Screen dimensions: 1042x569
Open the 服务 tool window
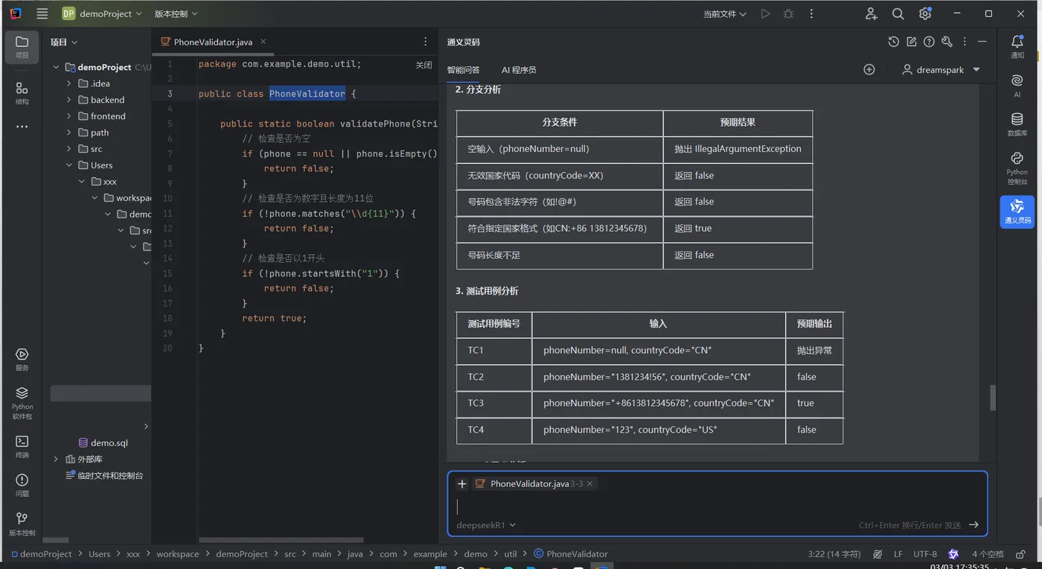[x=22, y=359]
